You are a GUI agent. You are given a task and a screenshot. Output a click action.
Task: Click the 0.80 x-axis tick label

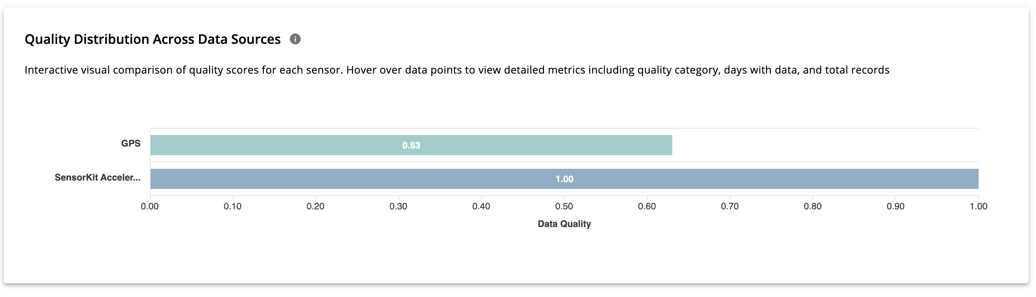coord(812,206)
